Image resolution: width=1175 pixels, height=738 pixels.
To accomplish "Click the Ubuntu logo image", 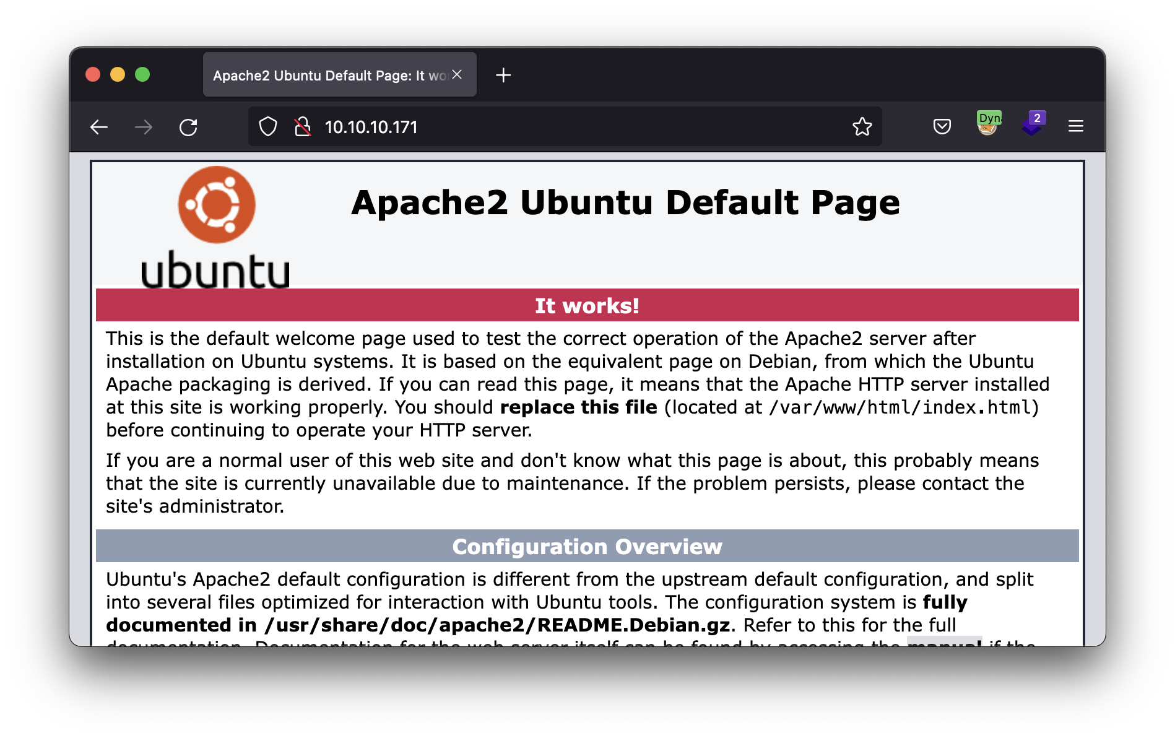I will [x=216, y=227].
